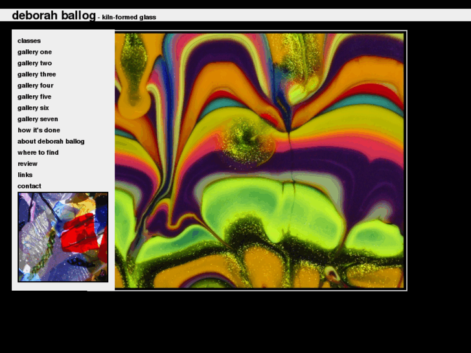Open the review page

coord(27,164)
